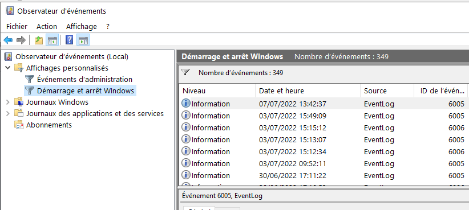Click the Event Viewer title bar app icon
Viewport: 469px width, 210px height.
coord(10,11)
